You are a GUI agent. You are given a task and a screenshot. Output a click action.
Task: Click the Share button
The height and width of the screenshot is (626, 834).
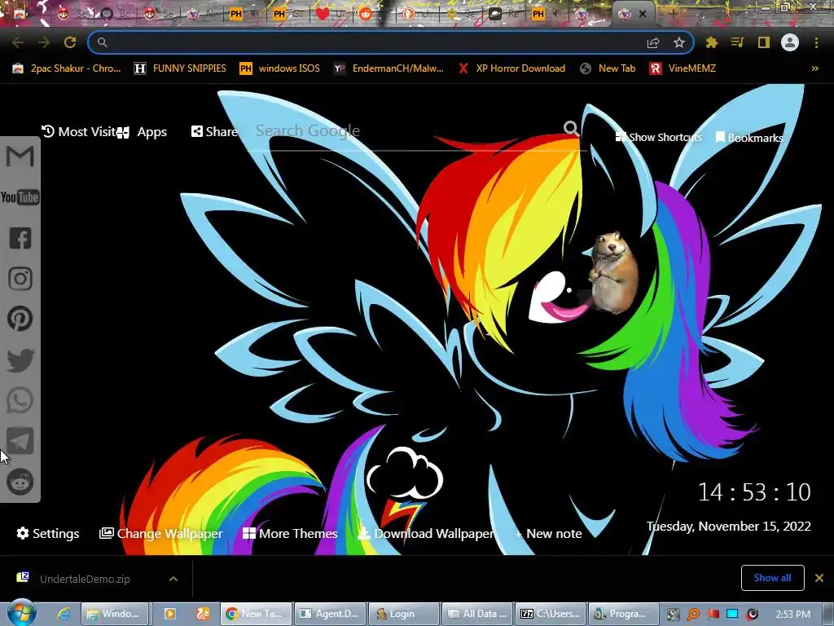pyautogui.click(x=214, y=131)
